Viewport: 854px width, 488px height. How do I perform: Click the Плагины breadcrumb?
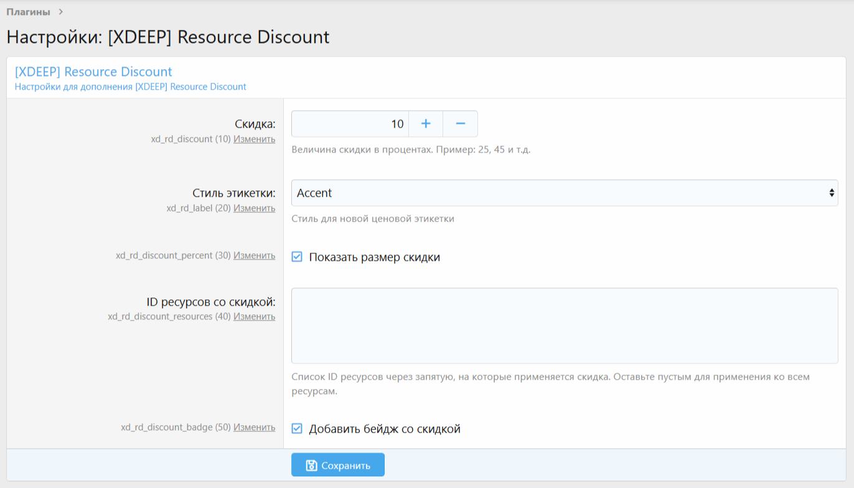coord(28,12)
